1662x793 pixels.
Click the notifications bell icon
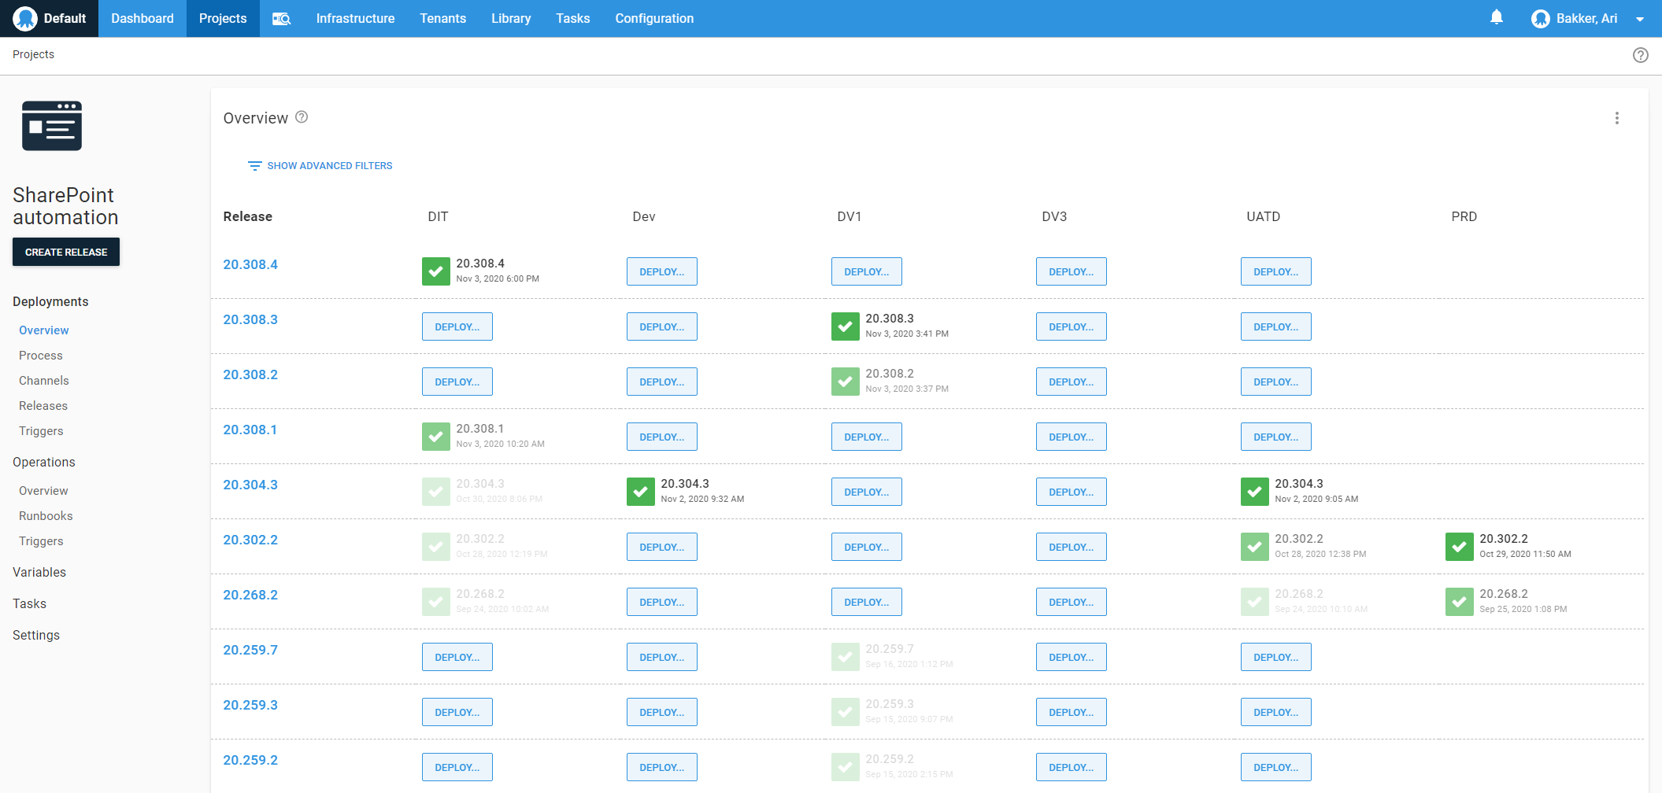(1497, 17)
